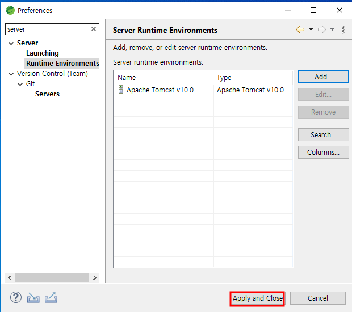Open the three-dot view menu icon
352x312 pixels.
(x=343, y=29)
